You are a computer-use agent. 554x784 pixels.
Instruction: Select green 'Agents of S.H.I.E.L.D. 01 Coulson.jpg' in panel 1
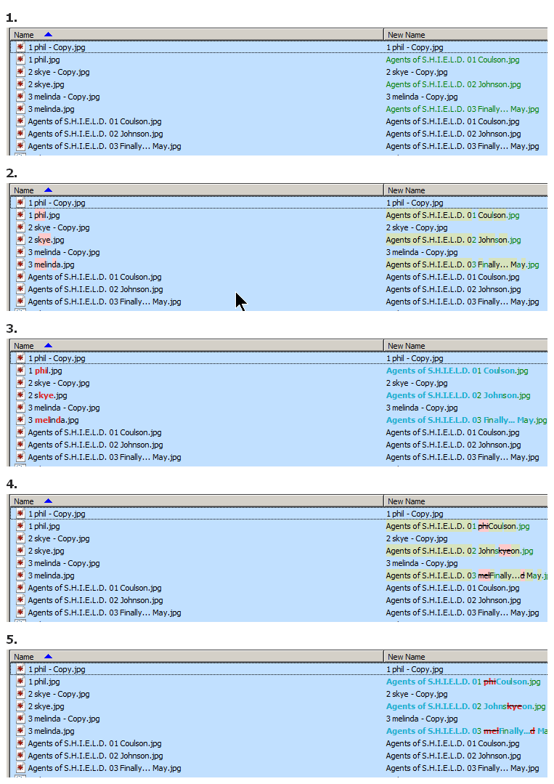click(452, 60)
